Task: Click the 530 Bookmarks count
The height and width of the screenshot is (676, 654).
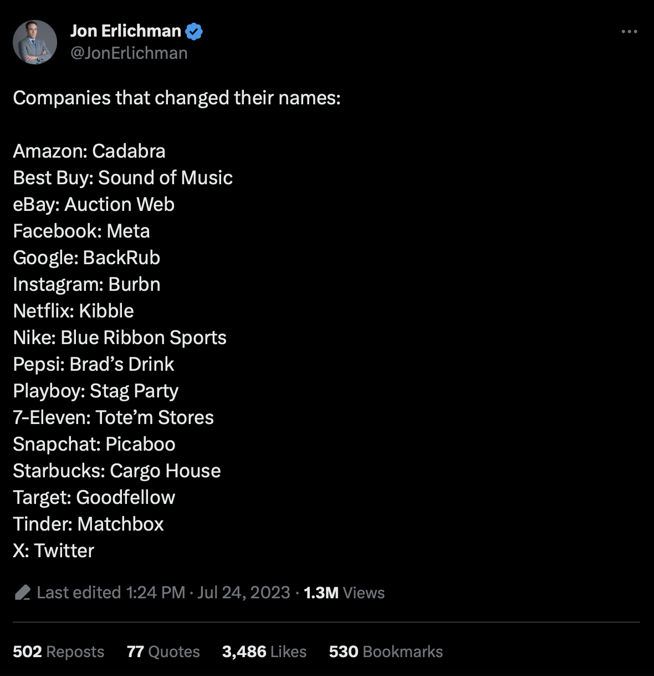Action: click(386, 652)
